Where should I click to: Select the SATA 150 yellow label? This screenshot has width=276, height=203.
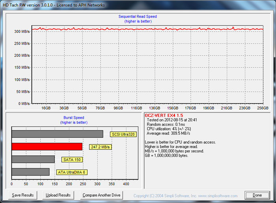(x=72, y=160)
